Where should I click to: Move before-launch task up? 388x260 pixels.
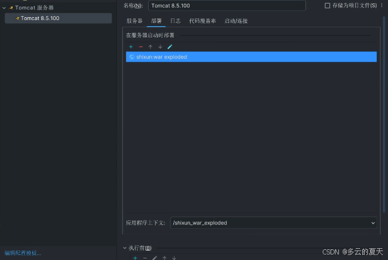coord(164,258)
